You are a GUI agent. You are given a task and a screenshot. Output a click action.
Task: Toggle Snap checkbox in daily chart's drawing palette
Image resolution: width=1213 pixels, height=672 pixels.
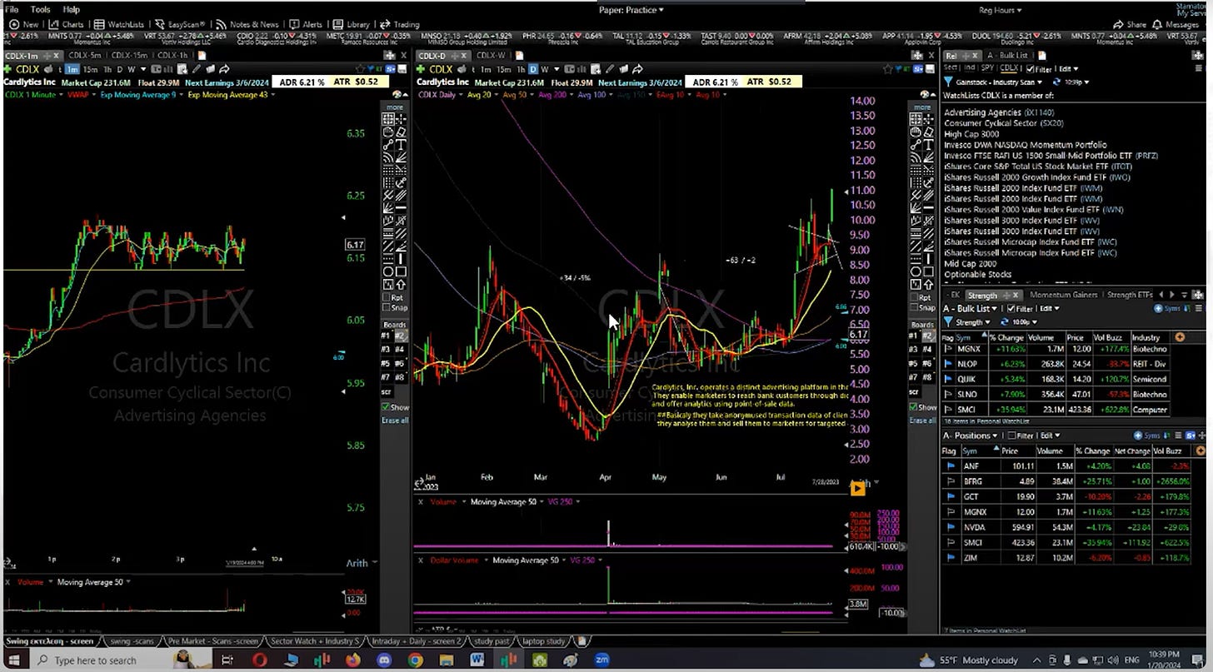[914, 307]
